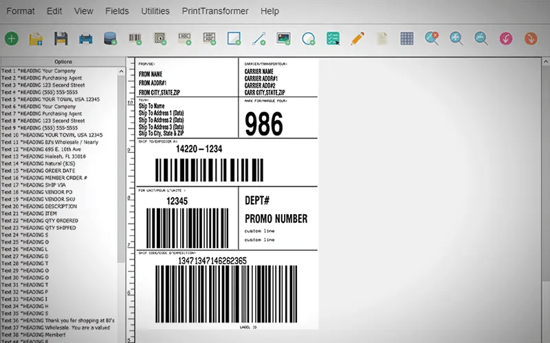Viewport: 550px width, 343px height.
Task: Select 'Text 12 *HEADING 695 E. 10th Ave' row
Action: (x=59, y=149)
